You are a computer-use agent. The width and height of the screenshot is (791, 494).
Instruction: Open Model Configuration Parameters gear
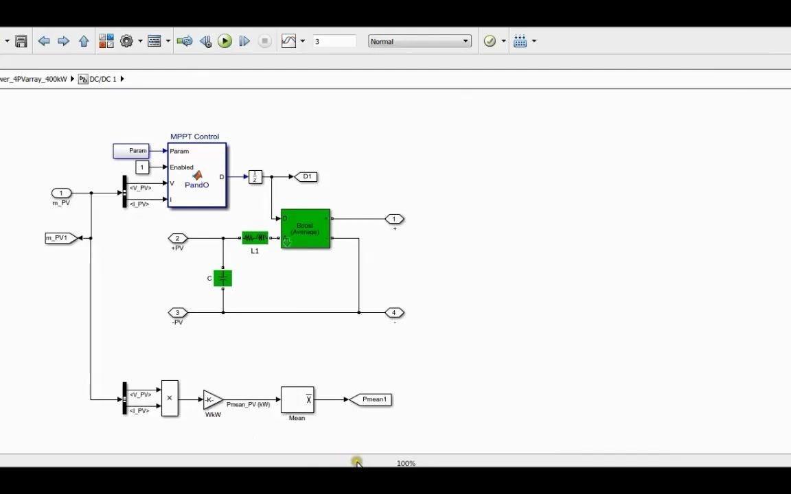click(x=126, y=41)
